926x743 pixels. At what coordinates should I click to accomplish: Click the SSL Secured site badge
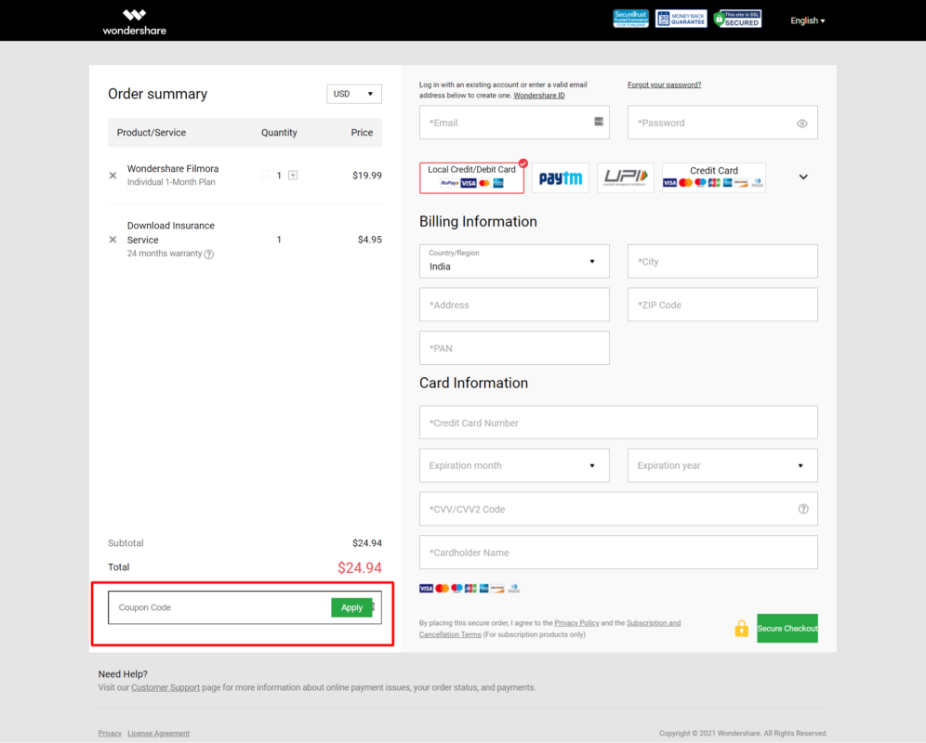coord(737,19)
